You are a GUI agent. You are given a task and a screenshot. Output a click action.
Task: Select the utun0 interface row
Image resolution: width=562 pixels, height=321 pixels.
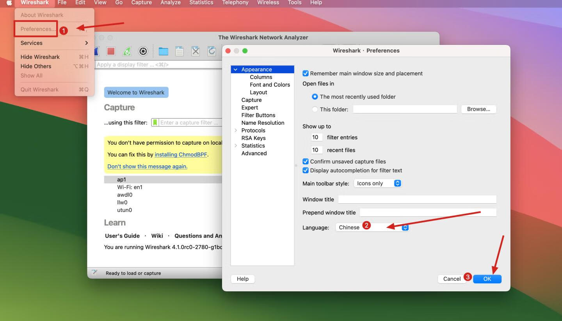[x=163, y=210]
